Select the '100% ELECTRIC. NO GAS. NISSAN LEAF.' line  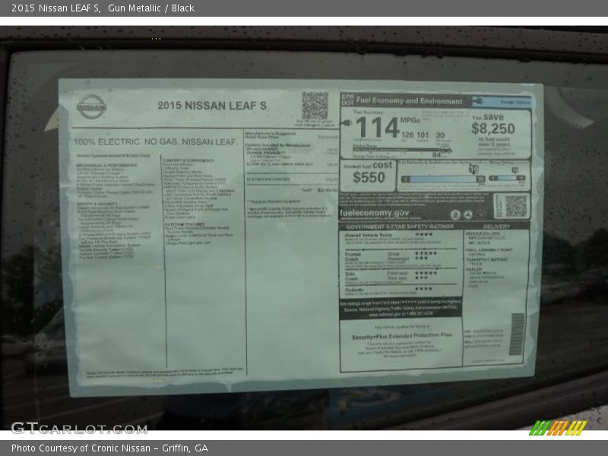[x=156, y=142]
